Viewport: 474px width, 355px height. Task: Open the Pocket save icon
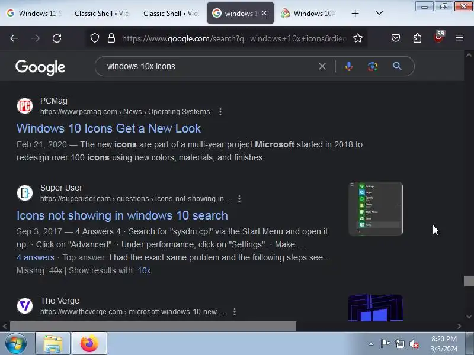click(396, 38)
